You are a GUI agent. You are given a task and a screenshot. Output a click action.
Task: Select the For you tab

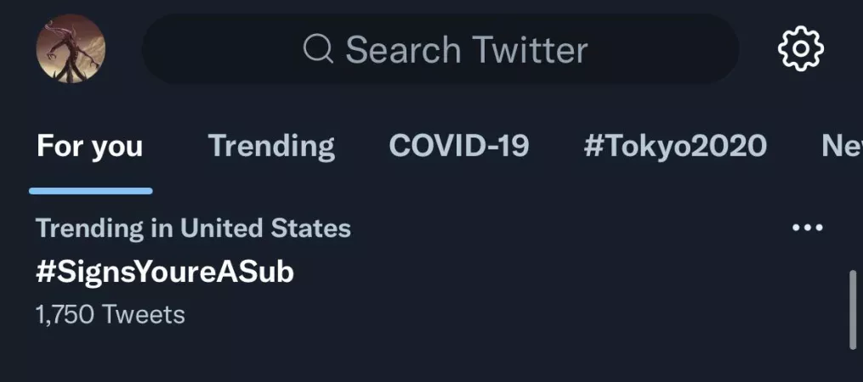(x=90, y=146)
